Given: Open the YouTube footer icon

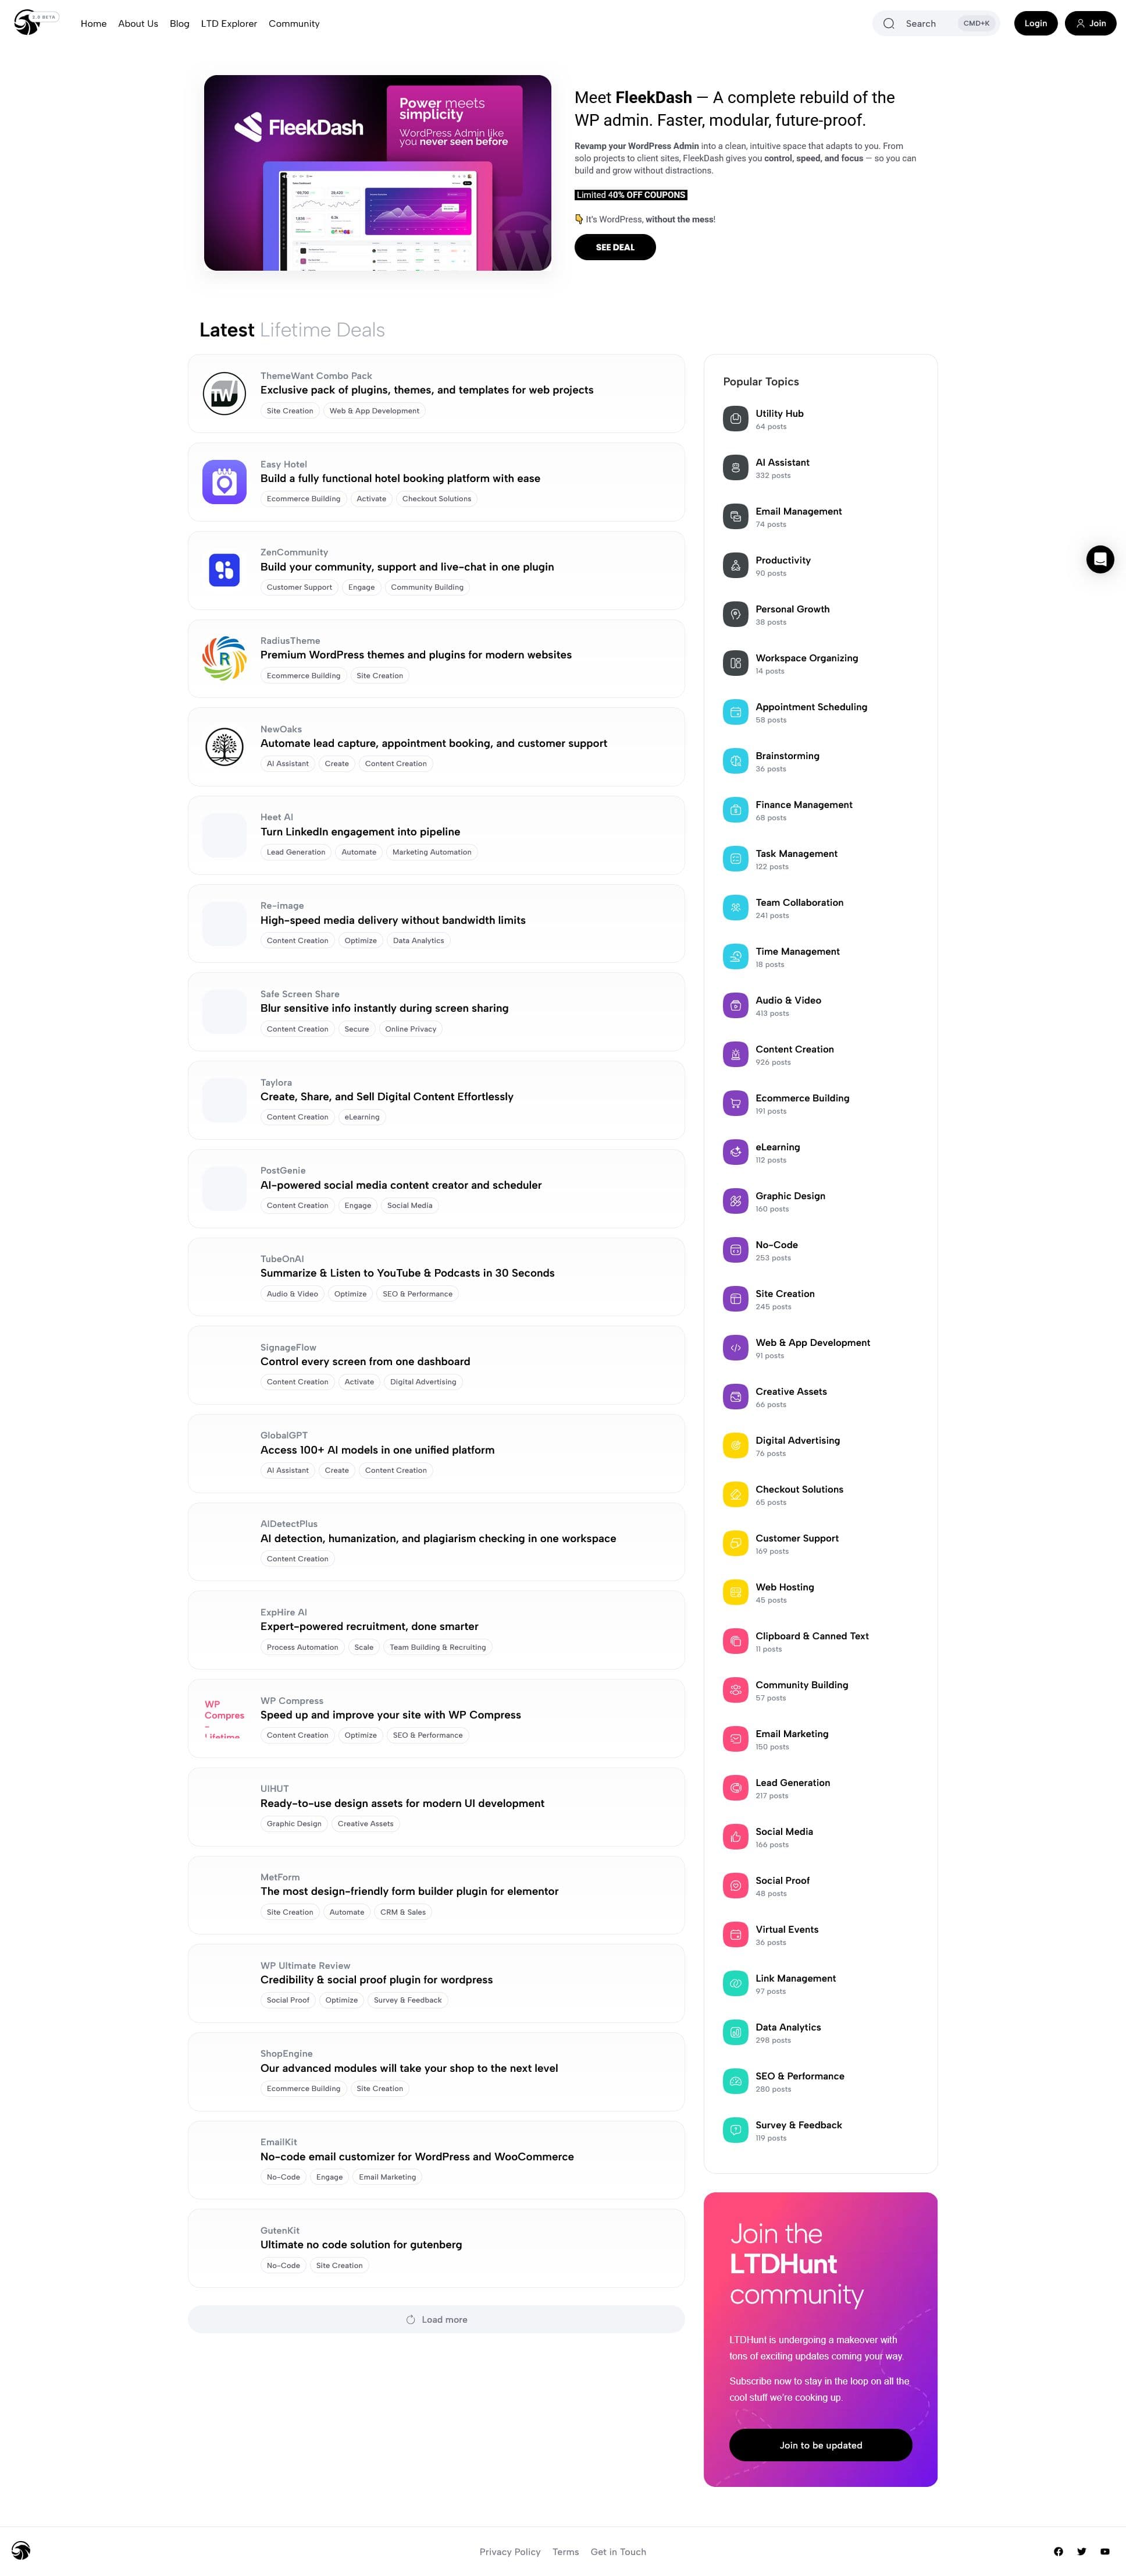Looking at the screenshot, I should (x=1105, y=2551).
